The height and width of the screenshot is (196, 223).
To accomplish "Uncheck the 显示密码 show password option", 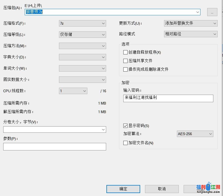I will click(x=125, y=125).
